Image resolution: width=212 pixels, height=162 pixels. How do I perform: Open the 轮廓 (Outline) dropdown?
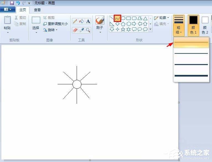pos(162,18)
